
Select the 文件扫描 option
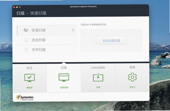[x=47, y=50]
